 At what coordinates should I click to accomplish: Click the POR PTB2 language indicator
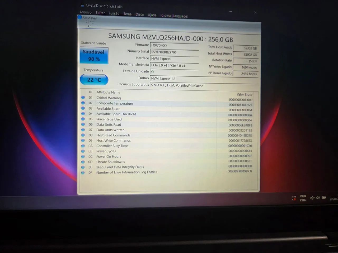[x=303, y=198]
